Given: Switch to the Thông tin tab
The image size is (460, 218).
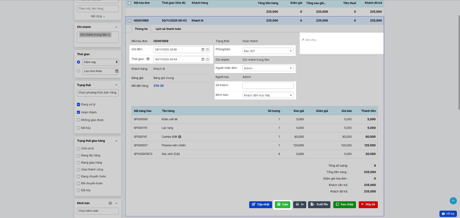Looking at the screenshot, I should coord(141,29).
